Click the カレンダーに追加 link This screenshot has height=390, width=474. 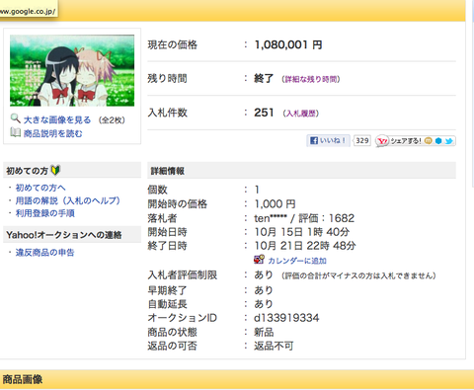pos(297,261)
